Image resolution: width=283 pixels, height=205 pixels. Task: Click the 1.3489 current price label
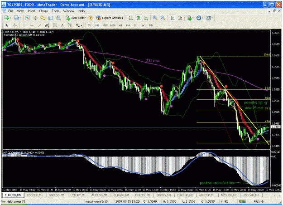click(276, 127)
